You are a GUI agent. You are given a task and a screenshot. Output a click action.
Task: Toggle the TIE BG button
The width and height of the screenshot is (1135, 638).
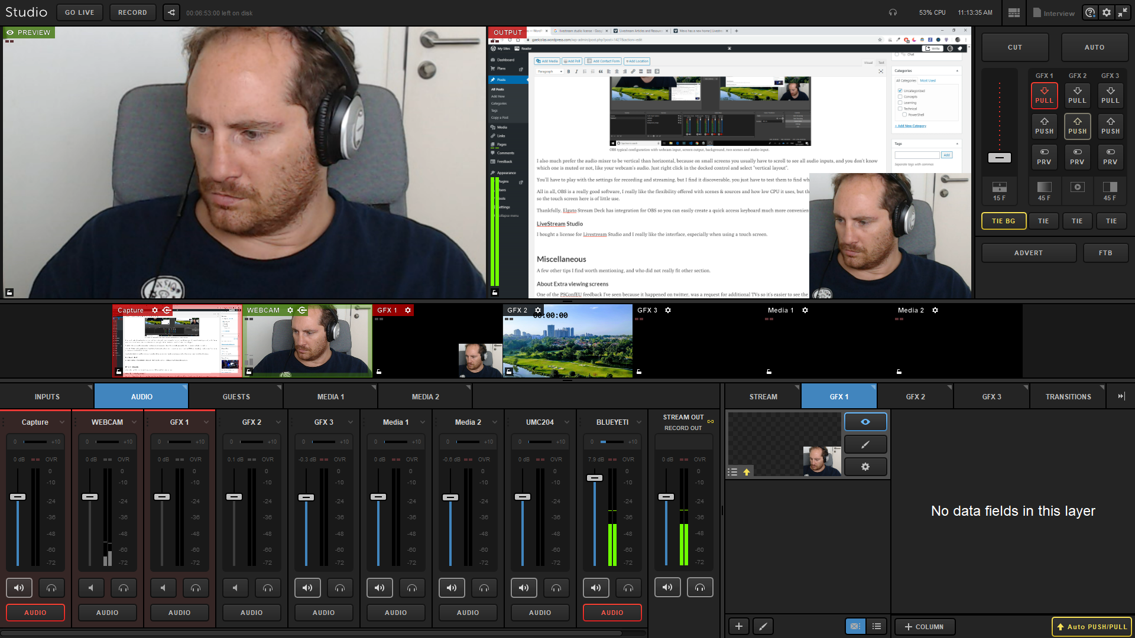point(1003,221)
